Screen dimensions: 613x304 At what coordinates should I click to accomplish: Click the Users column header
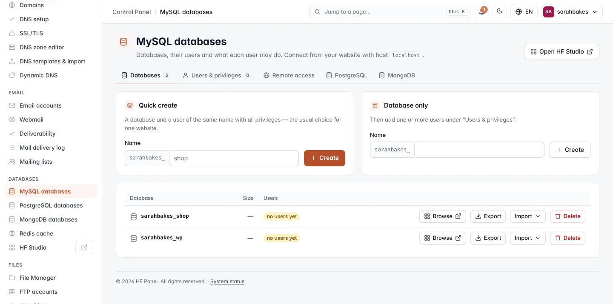pos(271,198)
